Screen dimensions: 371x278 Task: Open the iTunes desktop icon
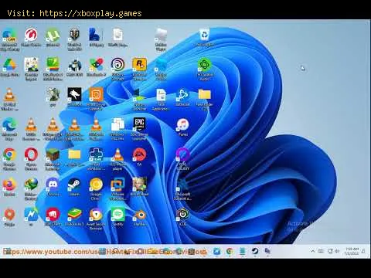click(183, 127)
